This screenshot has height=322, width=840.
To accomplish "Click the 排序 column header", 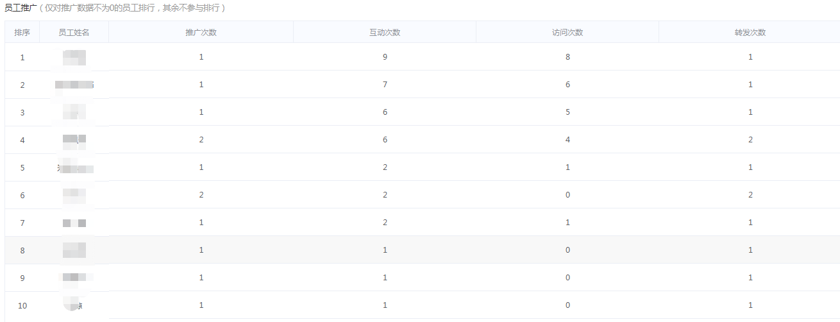I will tap(22, 33).
